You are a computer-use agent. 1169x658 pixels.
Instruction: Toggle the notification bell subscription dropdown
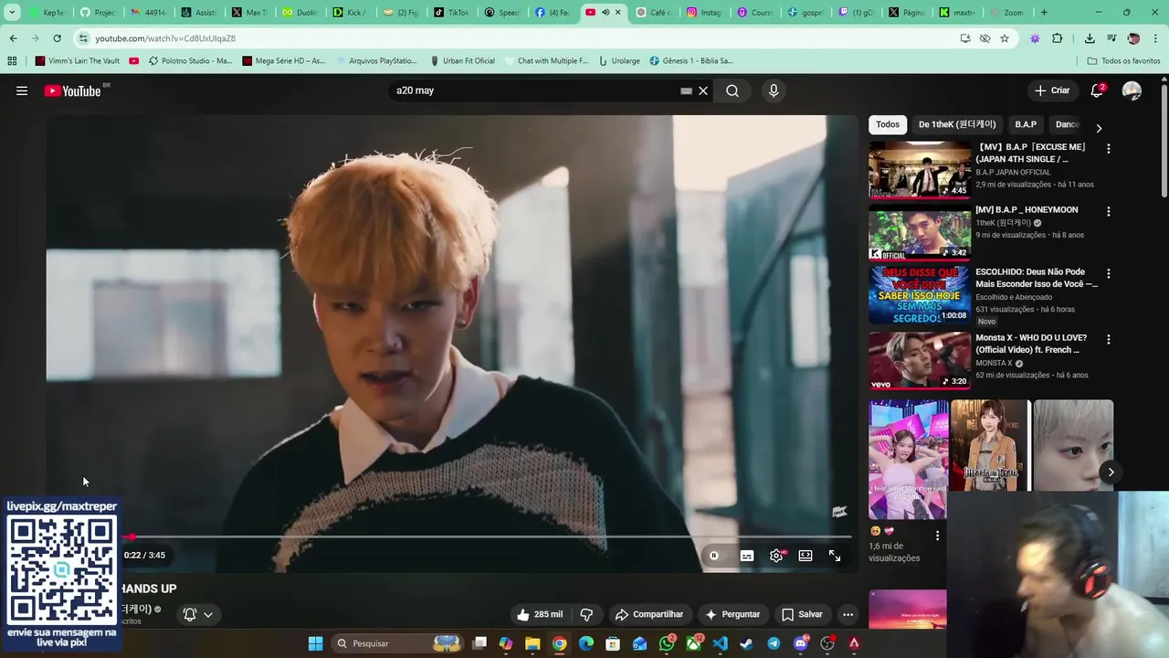coord(198,614)
